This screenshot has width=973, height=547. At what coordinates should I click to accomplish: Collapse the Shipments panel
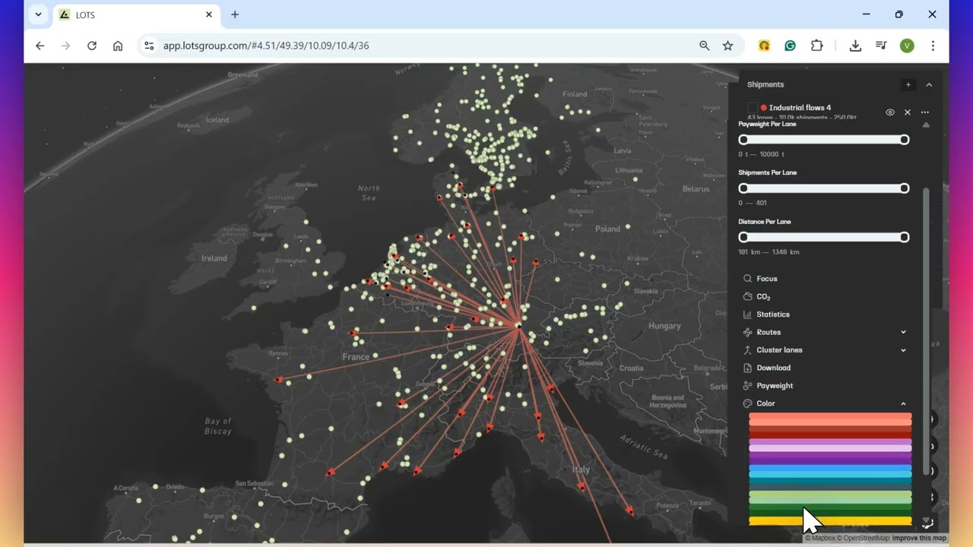[929, 85]
